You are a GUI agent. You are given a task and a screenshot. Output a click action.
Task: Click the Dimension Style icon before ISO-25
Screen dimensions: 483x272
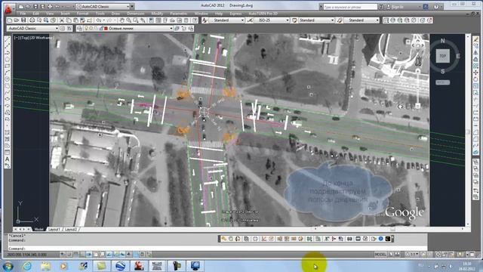pos(250,20)
